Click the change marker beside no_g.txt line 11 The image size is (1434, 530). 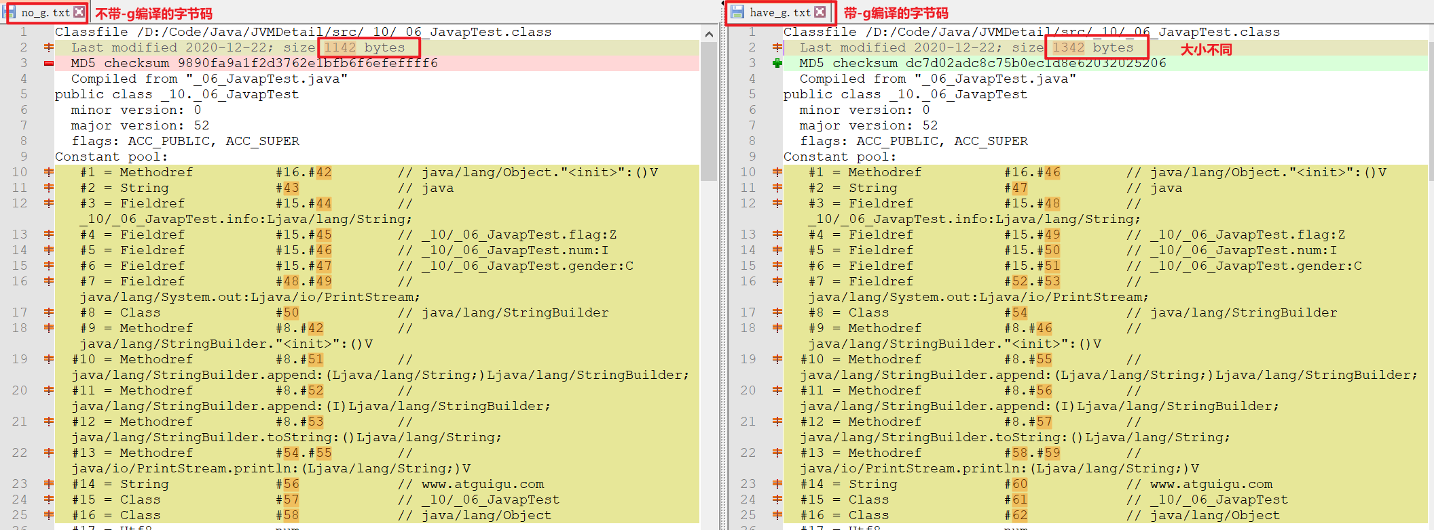49,188
